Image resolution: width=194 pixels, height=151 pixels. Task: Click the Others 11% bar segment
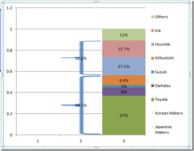pyautogui.click(x=124, y=35)
